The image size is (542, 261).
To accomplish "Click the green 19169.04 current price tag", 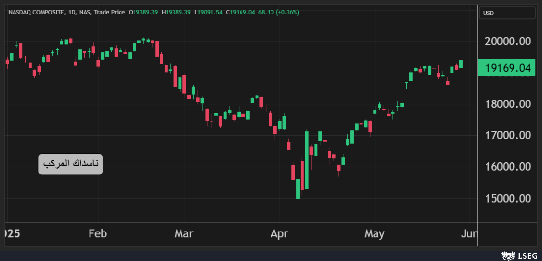I will click(x=507, y=68).
